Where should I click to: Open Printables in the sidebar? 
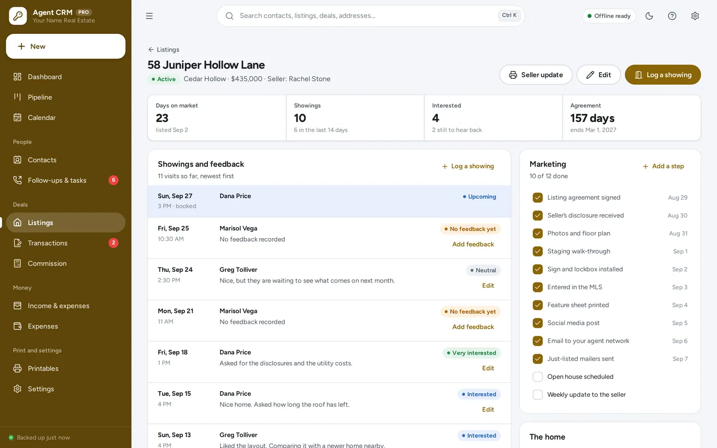click(x=66, y=369)
